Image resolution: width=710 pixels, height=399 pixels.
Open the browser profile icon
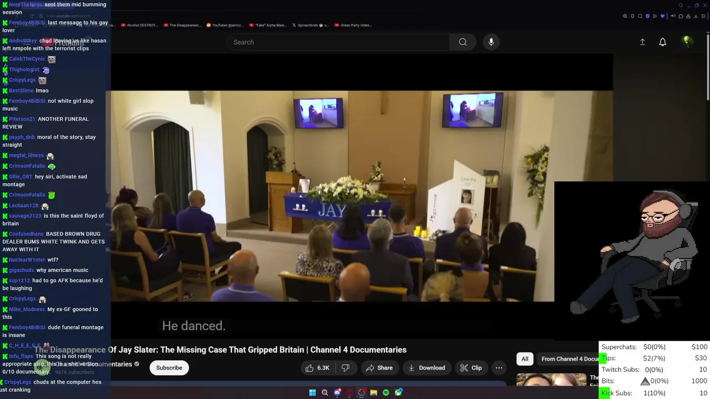pos(688,16)
